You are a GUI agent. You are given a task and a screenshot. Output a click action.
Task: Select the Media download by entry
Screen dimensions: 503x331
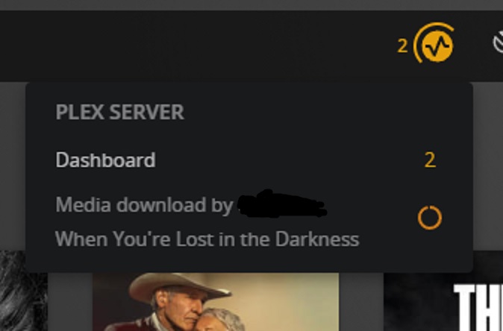[x=249, y=221]
